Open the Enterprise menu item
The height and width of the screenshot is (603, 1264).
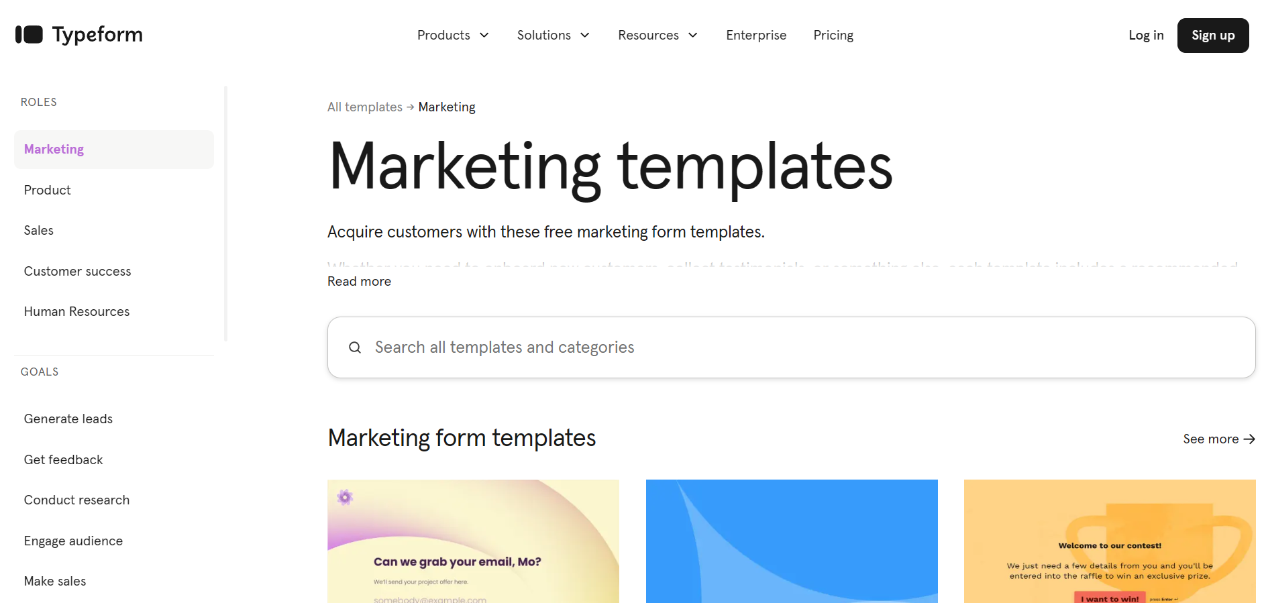coord(756,36)
